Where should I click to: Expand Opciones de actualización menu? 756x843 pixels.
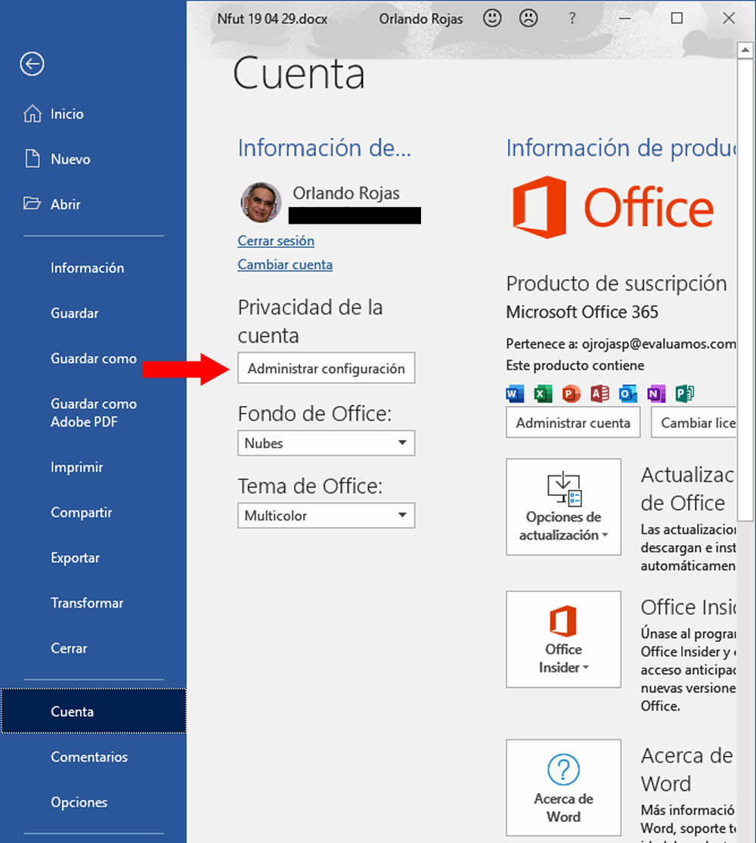tap(563, 507)
